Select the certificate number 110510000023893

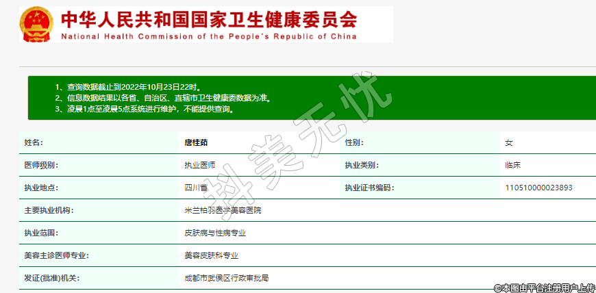coord(538,188)
